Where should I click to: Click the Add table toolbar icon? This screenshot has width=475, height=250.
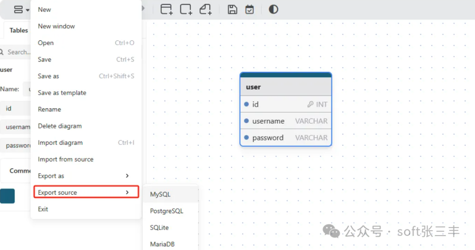pos(166,9)
